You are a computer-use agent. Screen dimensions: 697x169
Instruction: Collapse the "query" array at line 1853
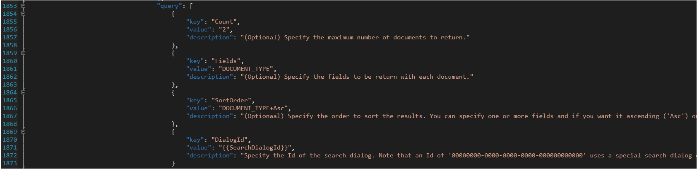click(x=24, y=6)
